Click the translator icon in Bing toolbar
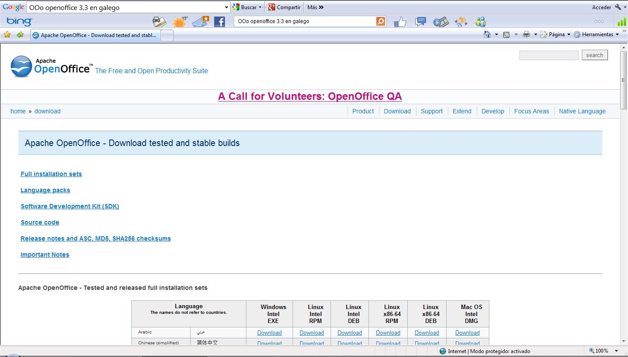This screenshot has width=628, height=357. [x=461, y=22]
